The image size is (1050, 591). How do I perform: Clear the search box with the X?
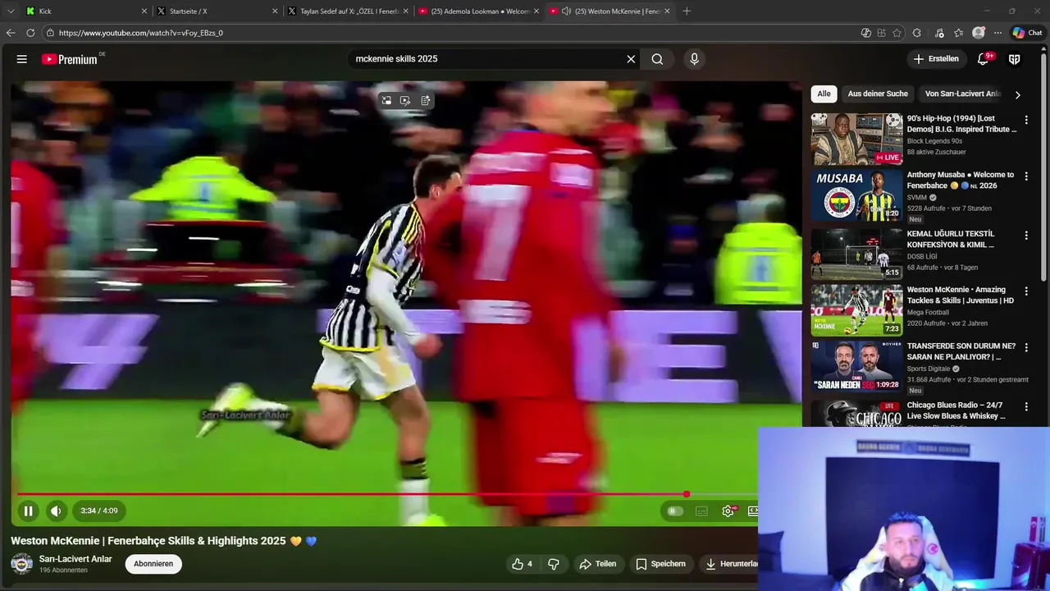coord(631,59)
